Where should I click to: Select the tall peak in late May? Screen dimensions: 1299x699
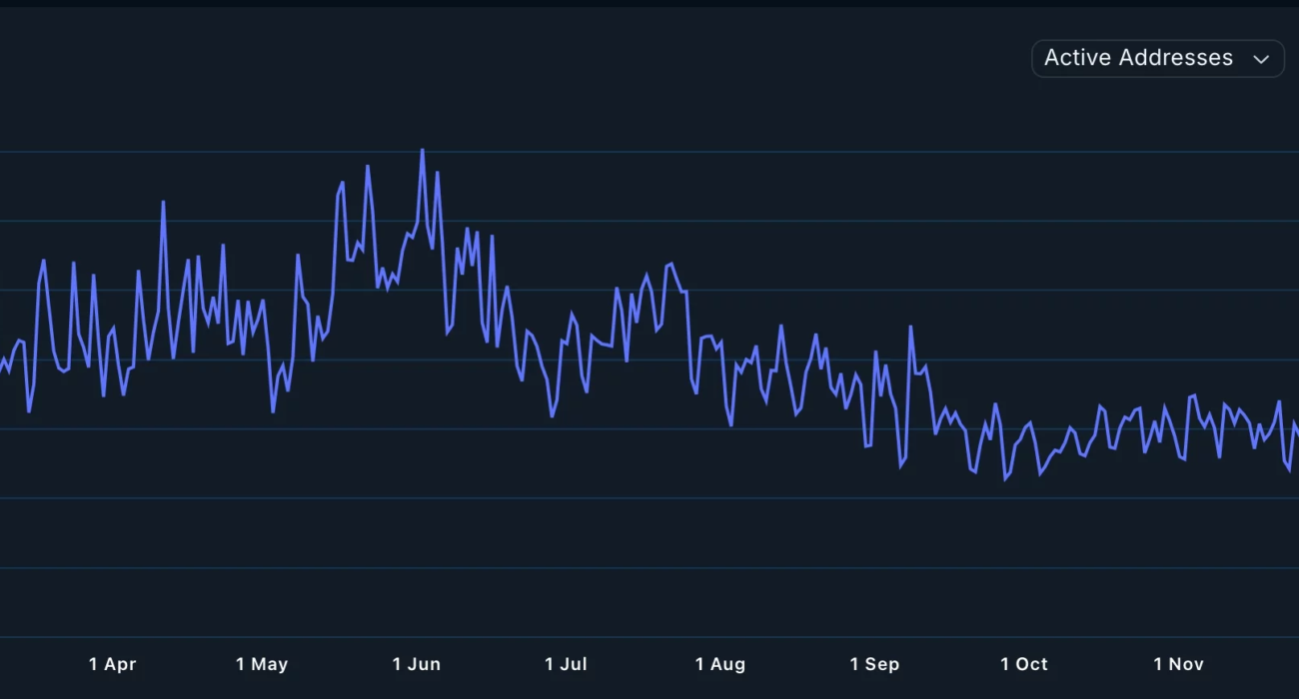pos(368,167)
